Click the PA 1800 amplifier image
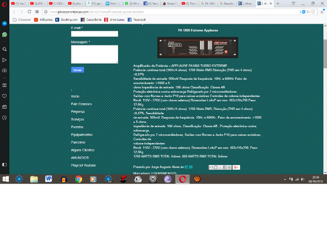327x230 pixels. tap(198, 48)
